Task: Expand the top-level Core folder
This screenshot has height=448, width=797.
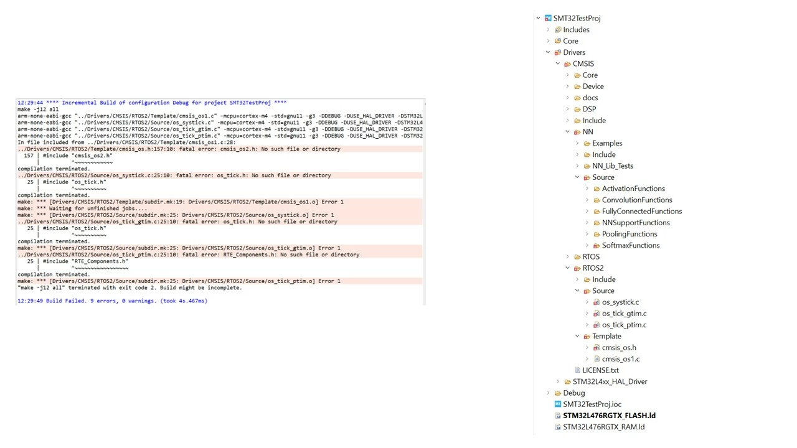Action: (549, 41)
